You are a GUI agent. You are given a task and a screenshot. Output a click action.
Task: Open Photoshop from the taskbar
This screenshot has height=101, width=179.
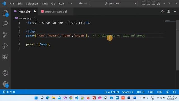(x=129, y=98)
